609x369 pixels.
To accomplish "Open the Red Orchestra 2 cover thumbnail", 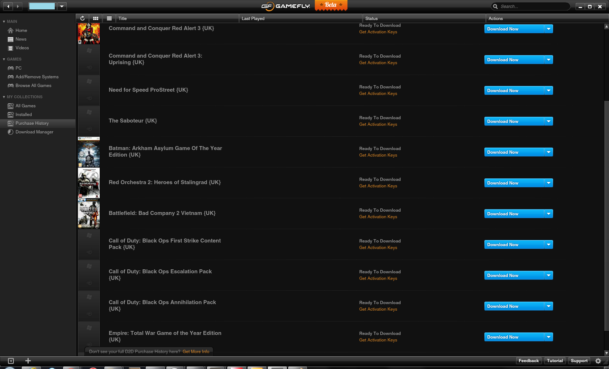I will [x=89, y=183].
